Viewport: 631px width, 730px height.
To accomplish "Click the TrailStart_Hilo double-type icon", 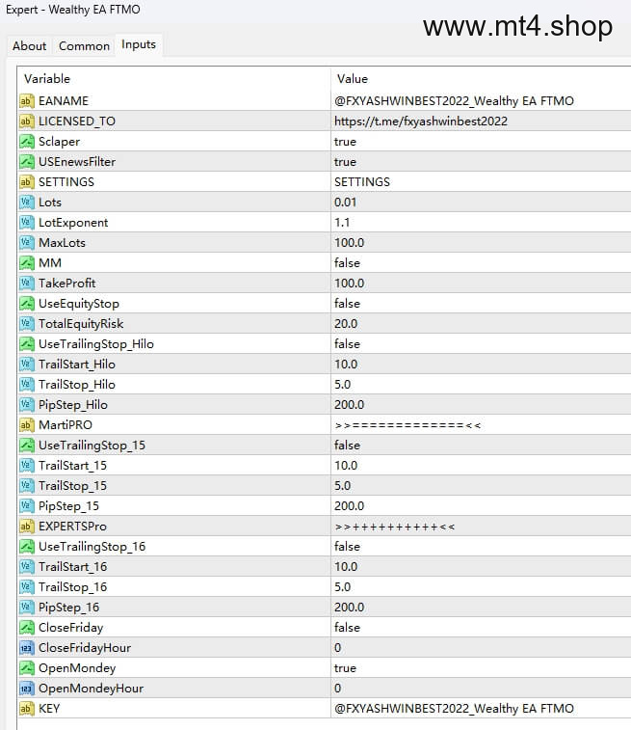I will pyautogui.click(x=27, y=365).
